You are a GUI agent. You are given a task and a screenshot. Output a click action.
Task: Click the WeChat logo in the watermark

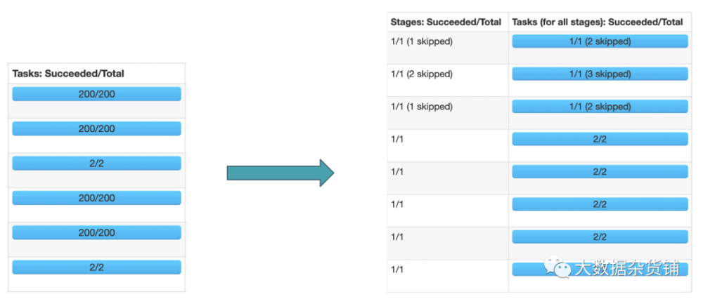coord(557,267)
